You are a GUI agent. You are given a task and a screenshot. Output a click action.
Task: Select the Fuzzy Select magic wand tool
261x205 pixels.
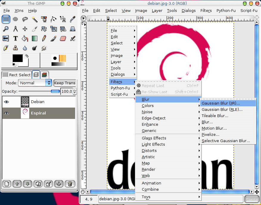pyautogui.click(x=35, y=19)
